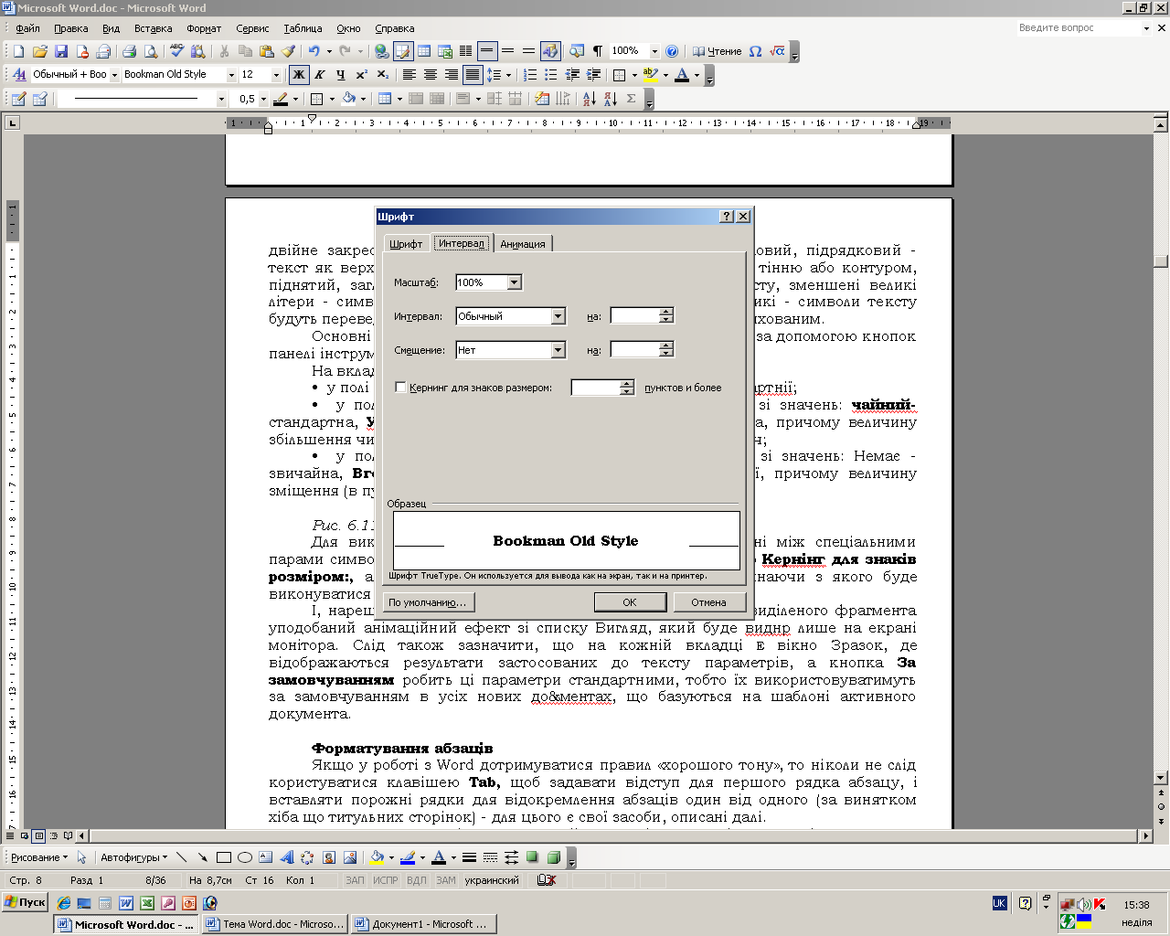Open the style Обычный + Boo dropdown
1170x936 pixels.
pos(114,75)
